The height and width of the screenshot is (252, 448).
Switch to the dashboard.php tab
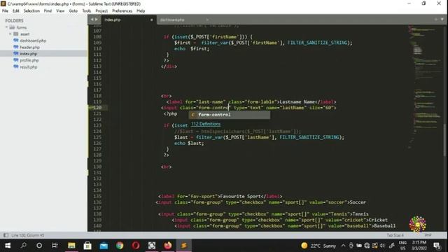[183, 20]
